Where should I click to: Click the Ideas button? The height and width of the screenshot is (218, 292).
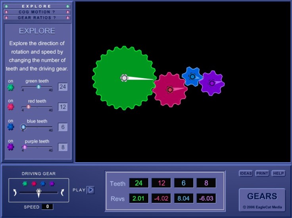tap(246, 173)
